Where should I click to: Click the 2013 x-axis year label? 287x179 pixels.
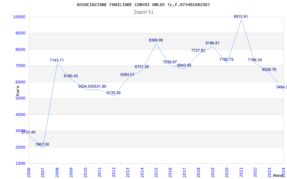128,172
